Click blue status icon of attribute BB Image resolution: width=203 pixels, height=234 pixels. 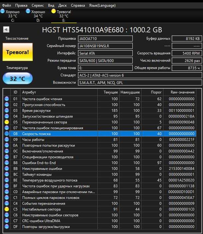point(7,168)
